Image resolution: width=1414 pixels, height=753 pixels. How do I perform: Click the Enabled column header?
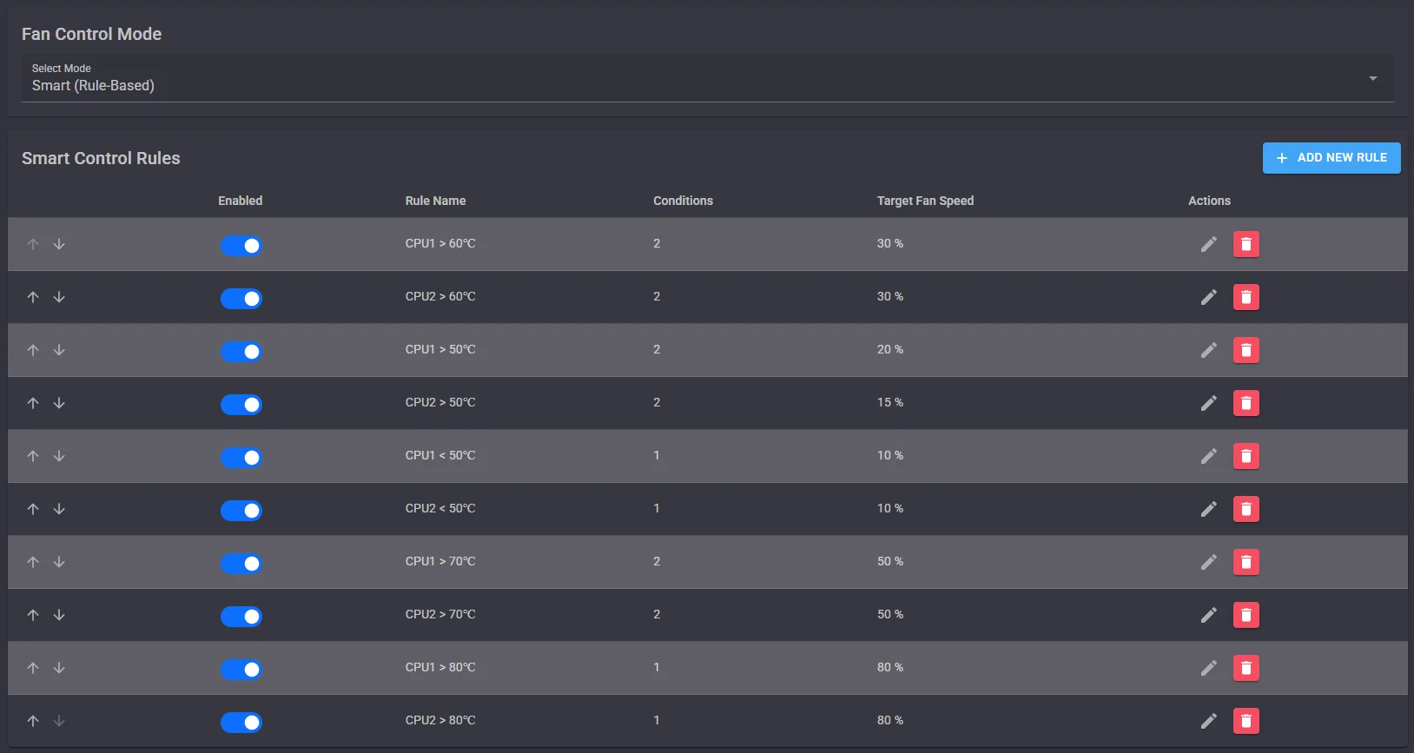pyautogui.click(x=240, y=201)
